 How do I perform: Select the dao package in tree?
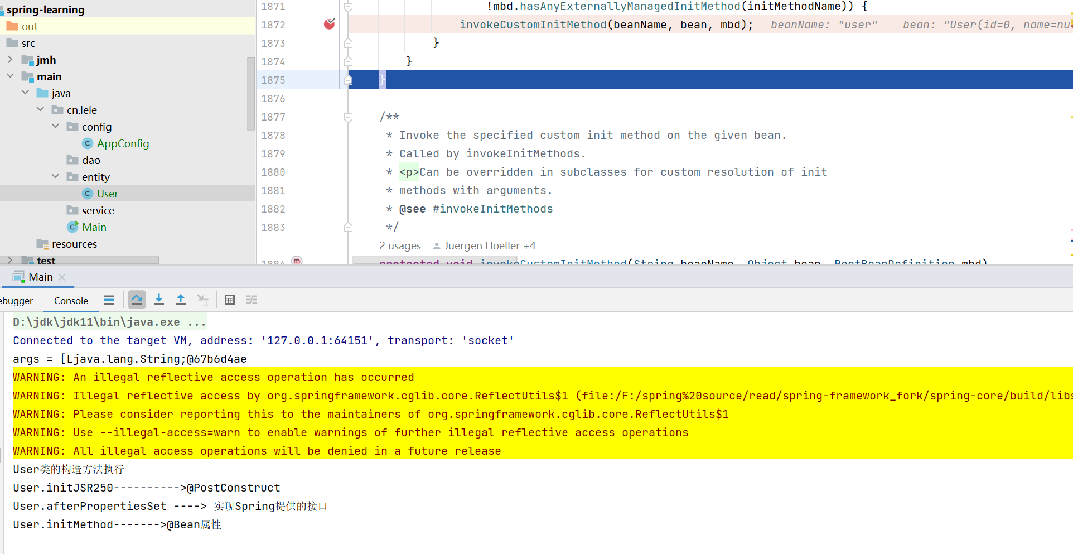pos(91,160)
